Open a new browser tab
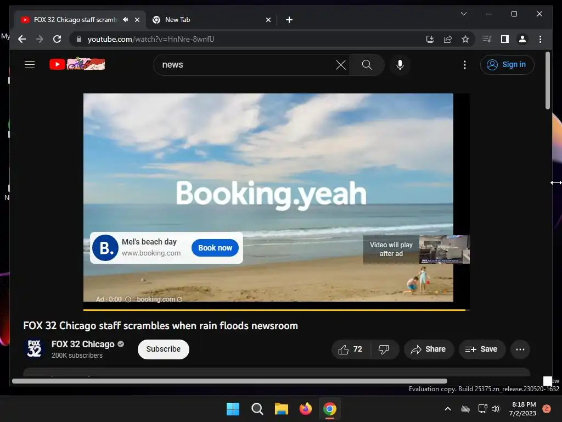This screenshot has height=422, width=562. (x=289, y=20)
